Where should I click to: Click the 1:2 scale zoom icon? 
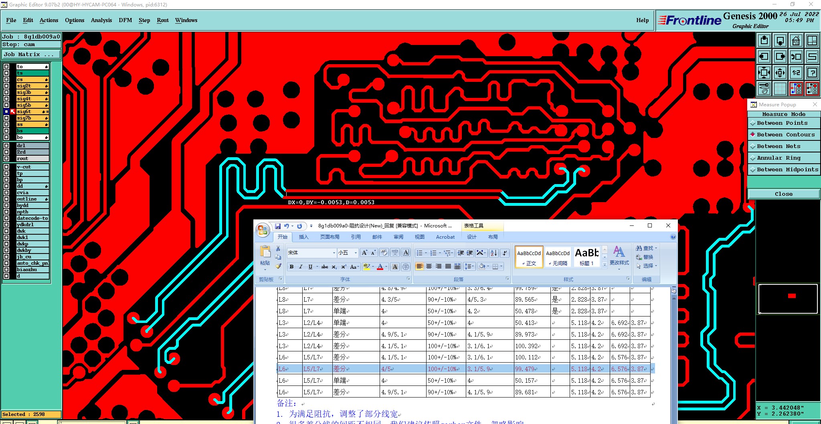pyautogui.click(x=796, y=73)
